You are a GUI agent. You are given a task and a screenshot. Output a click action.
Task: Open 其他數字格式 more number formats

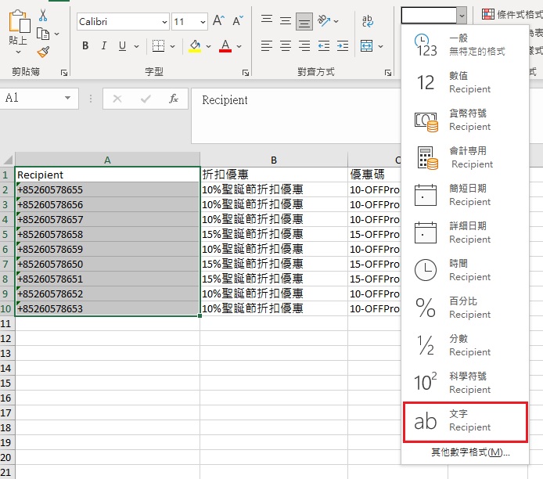[470, 452]
